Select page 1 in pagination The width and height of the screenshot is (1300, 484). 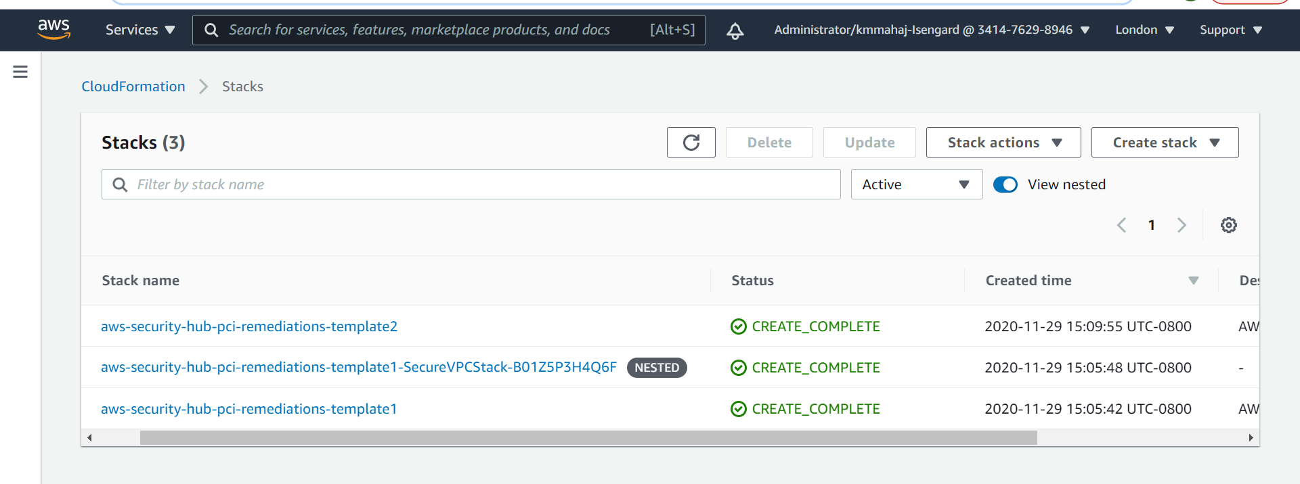(1152, 225)
